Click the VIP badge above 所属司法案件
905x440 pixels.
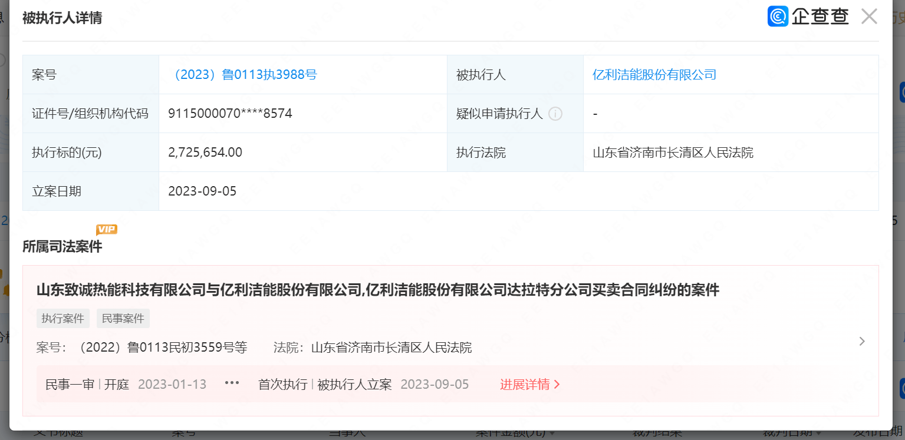click(107, 230)
